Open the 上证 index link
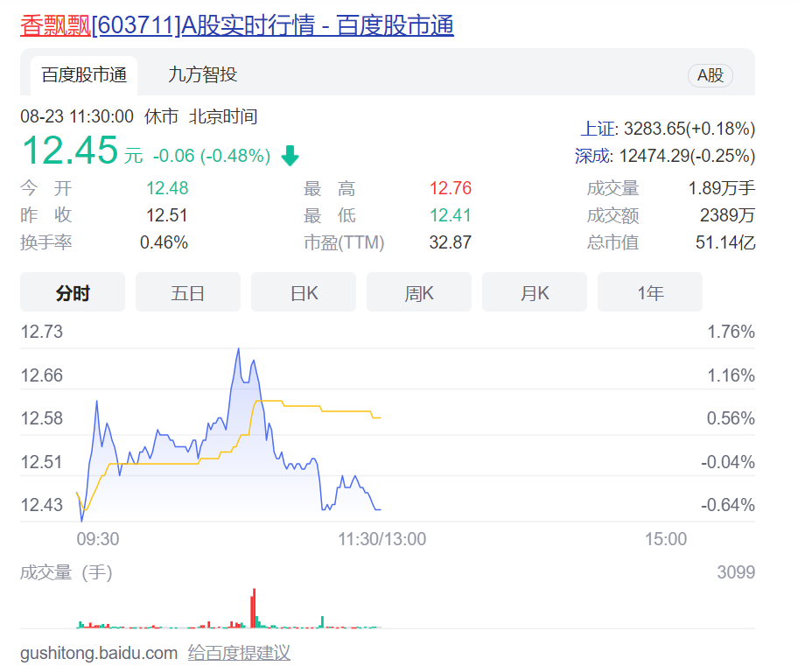798x666 pixels. pos(598,130)
